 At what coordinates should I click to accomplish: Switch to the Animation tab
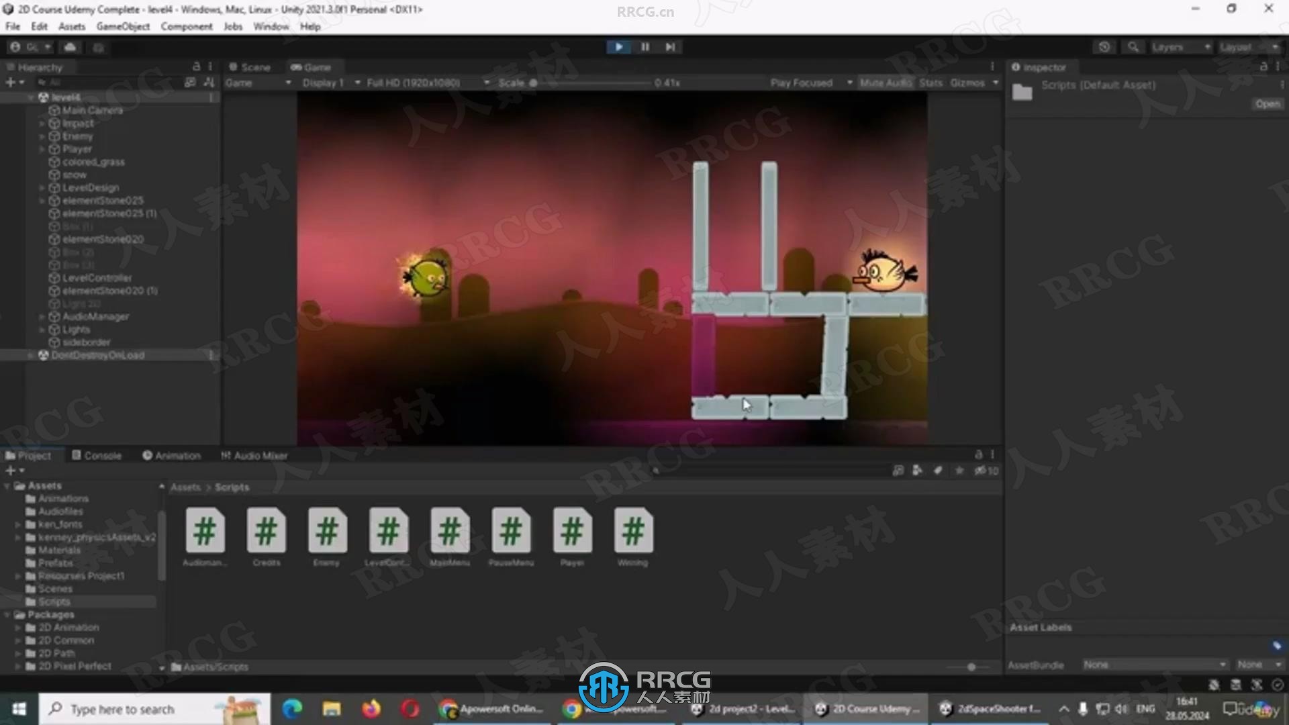coord(172,455)
